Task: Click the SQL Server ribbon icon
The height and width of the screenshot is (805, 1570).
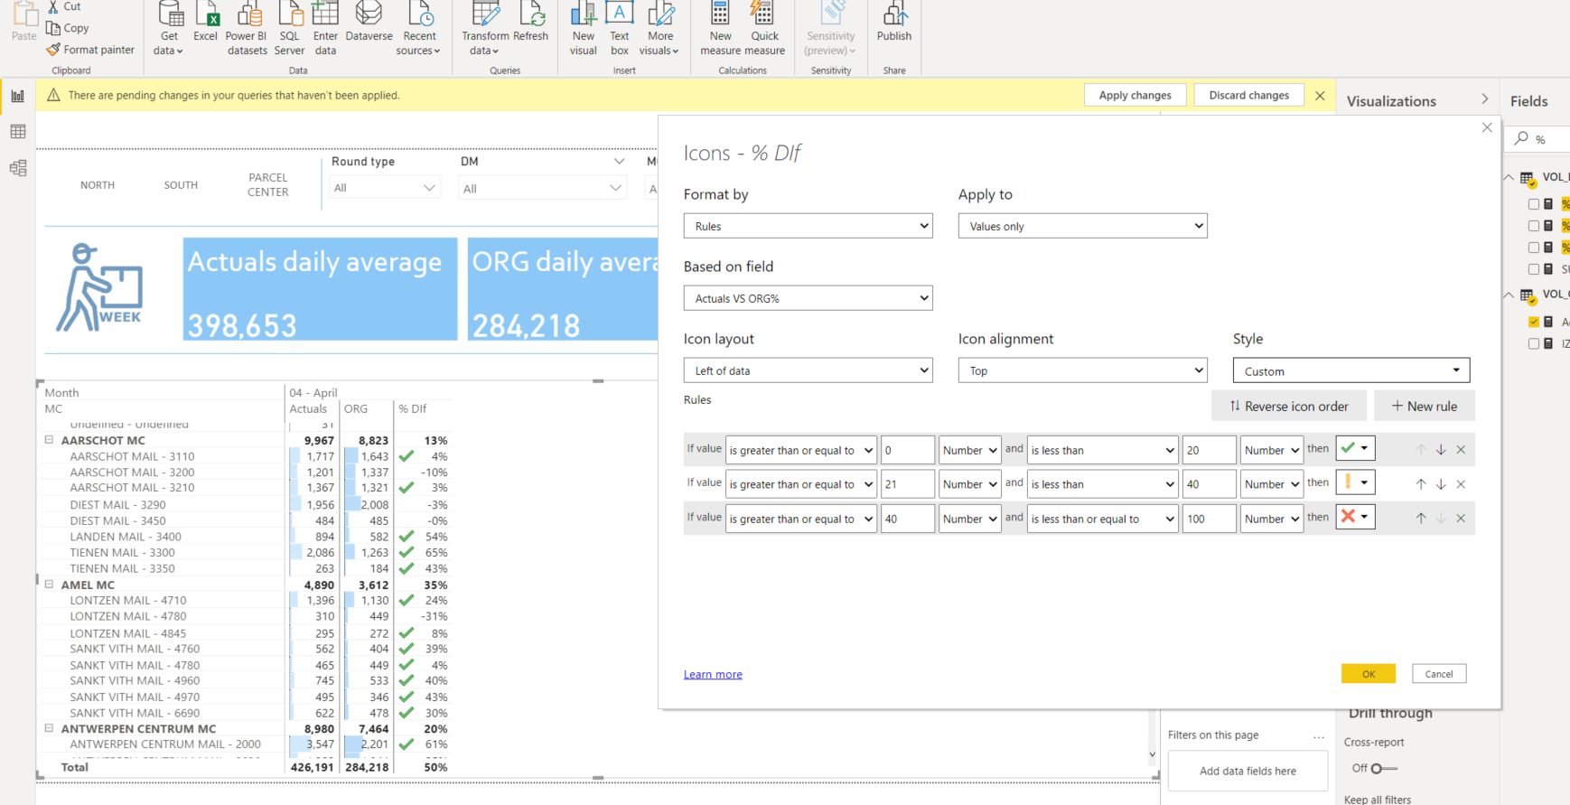Action: click(x=289, y=28)
